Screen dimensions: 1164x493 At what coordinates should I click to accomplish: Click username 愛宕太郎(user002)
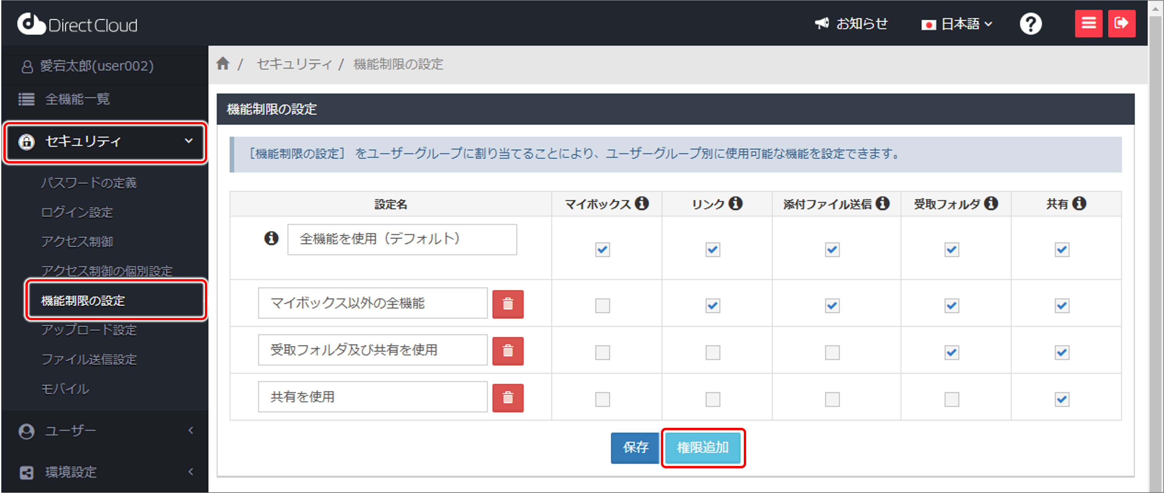point(97,66)
